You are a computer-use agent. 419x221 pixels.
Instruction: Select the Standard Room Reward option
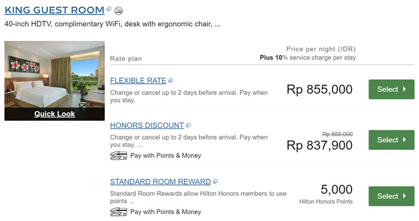391,196
